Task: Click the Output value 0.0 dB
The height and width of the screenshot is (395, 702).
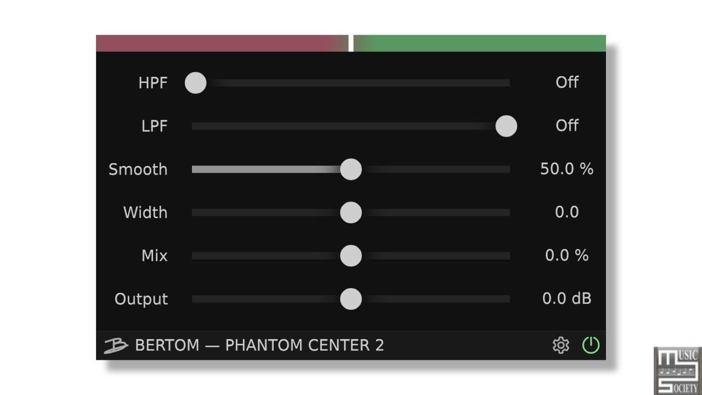Action: coord(567,299)
